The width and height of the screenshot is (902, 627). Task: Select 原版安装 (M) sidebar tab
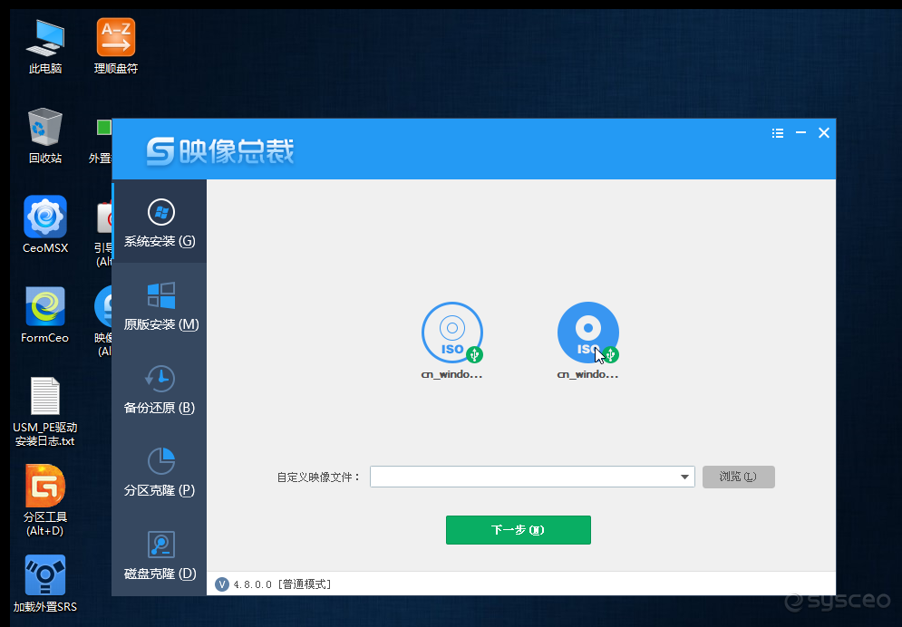pos(160,305)
